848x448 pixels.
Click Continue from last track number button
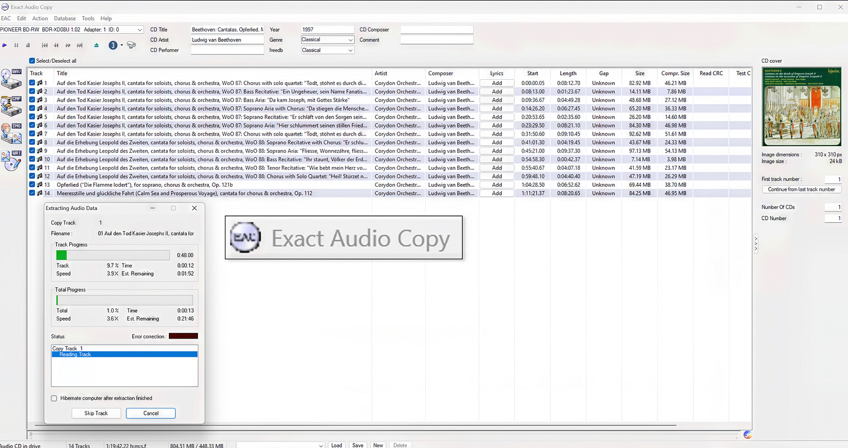pos(801,189)
